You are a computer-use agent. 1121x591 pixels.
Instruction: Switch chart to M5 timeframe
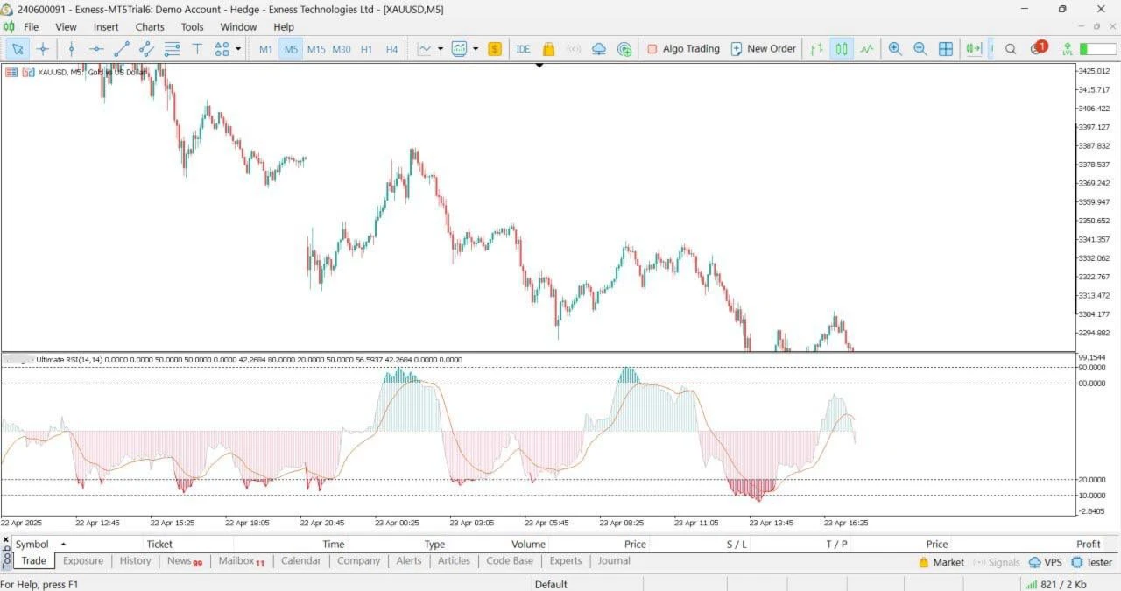coord(291,49)
